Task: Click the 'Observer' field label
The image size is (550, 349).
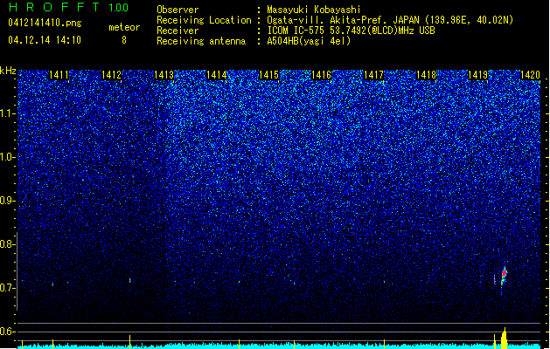Action: (x=178, y=10)
